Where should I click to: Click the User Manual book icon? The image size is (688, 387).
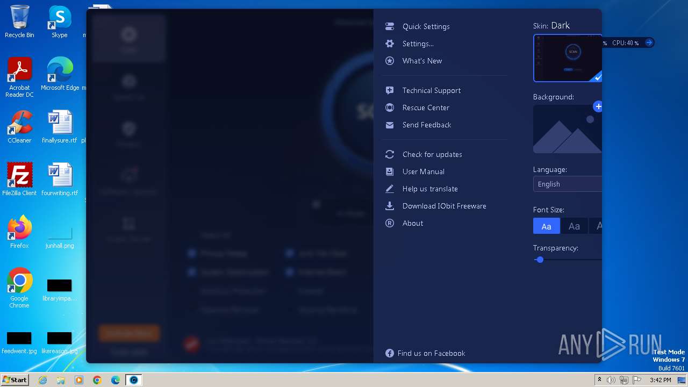click(x=390, y=171)
